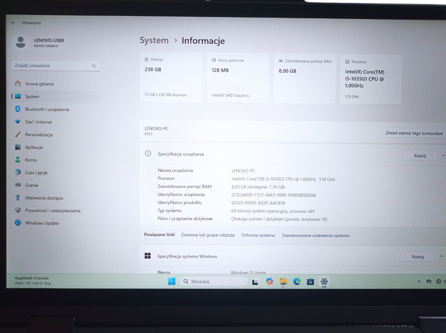Open File Explorer from the taskbar
The image size is (446, 333).
(x=283, y=282)
